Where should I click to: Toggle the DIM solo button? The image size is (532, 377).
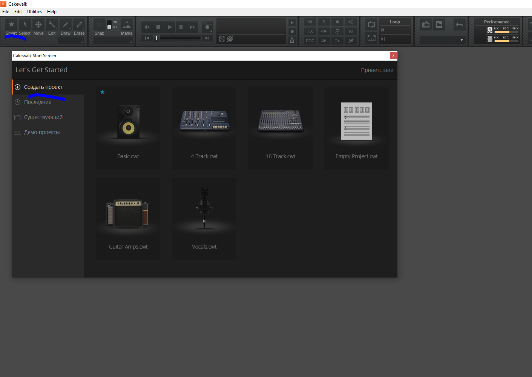[x=324, y=41]
